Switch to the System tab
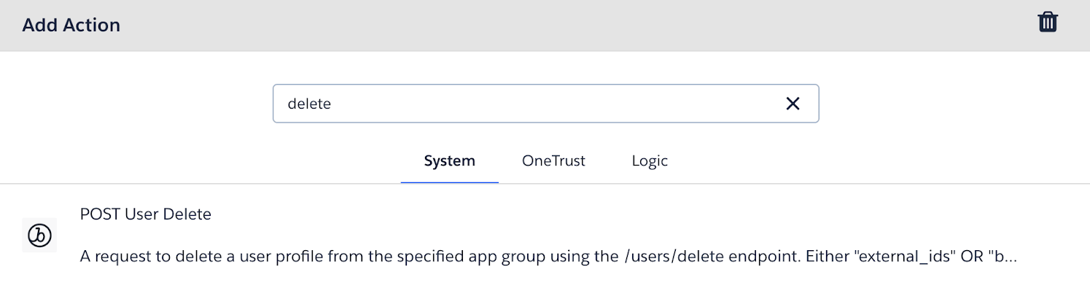 pyautogui.click(x=449, y=160)
